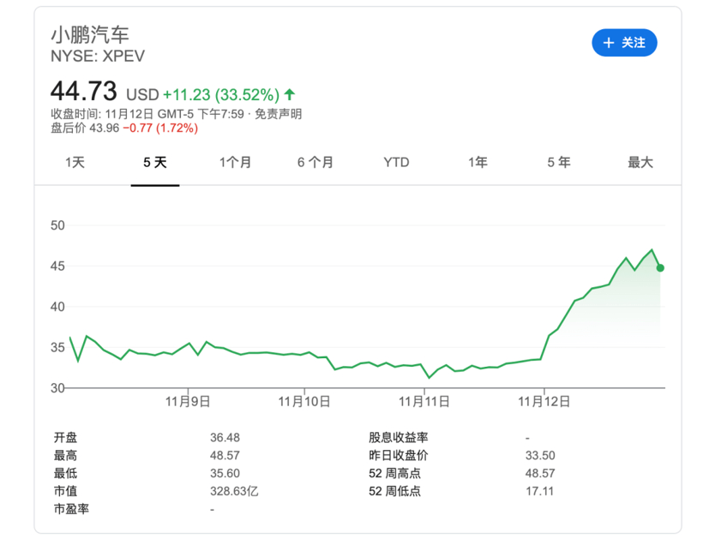The image size is (703, 545).
Task: Click the green endpoint dot on chart
Action: point(660,268)
